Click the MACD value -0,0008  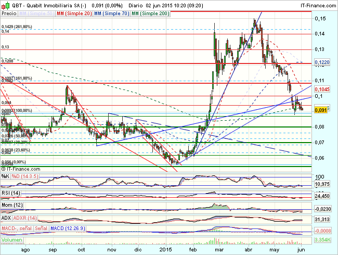coord(322,231)
